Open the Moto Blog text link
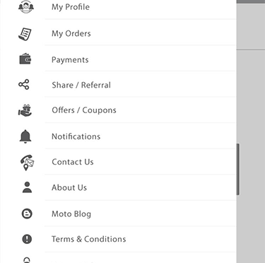This screenshot has width=265, height=263. point(71,214)
